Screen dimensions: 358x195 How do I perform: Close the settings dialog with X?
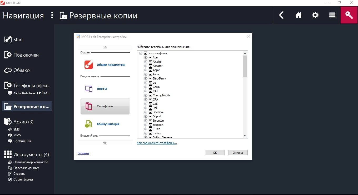[248, 37]
